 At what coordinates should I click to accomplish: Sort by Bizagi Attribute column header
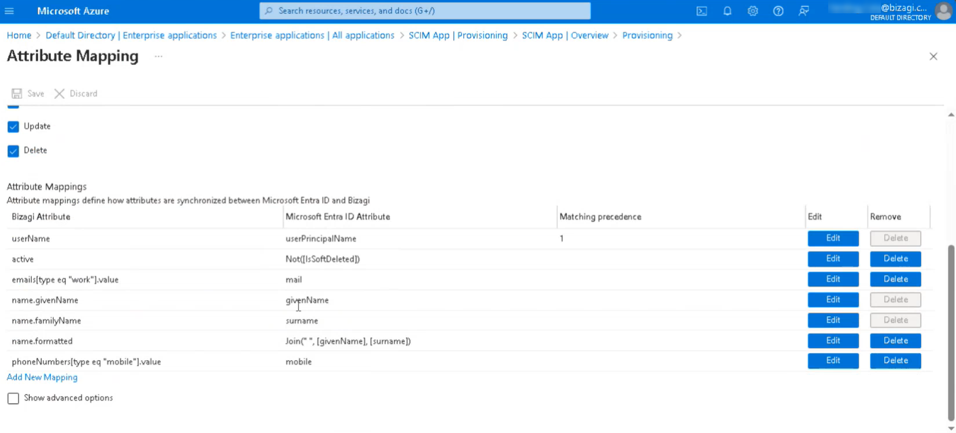click(x=41, y=217)
